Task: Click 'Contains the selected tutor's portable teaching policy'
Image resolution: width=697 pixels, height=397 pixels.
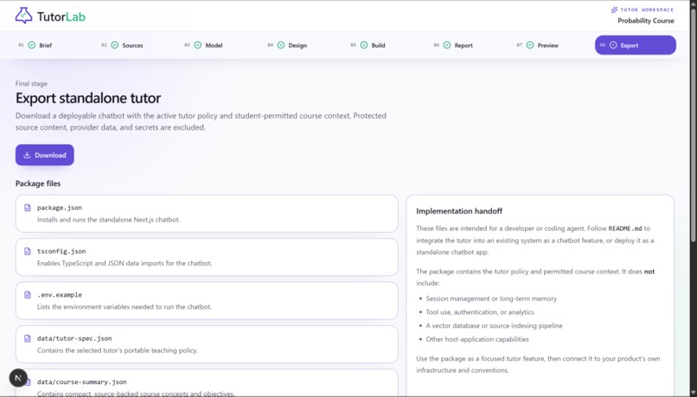Action: [x=118, y=350]
